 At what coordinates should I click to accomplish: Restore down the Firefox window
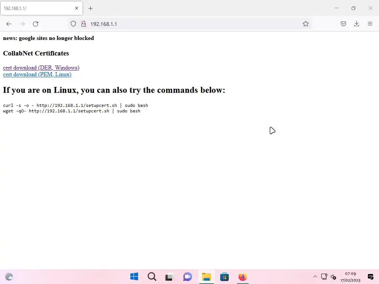(353, 8)
